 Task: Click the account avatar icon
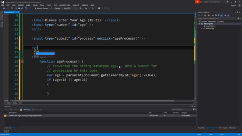click(239, 5)
